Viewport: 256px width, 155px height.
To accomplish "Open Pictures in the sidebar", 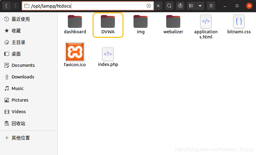I will (29, 100).
